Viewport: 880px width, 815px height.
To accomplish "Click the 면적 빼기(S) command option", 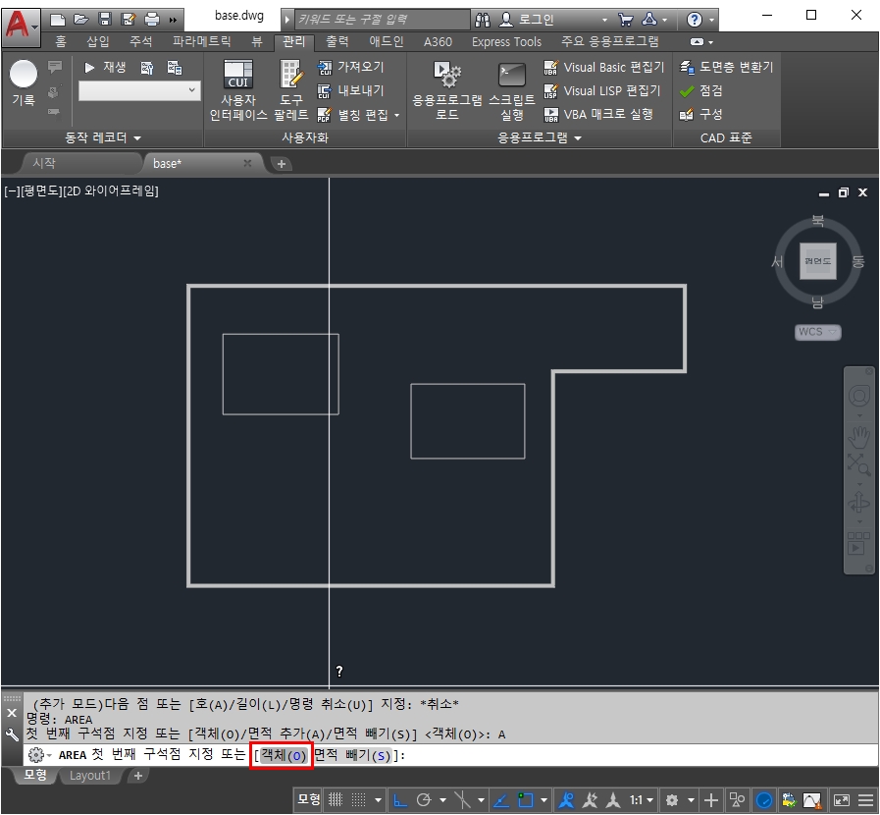I will (352, 755).
